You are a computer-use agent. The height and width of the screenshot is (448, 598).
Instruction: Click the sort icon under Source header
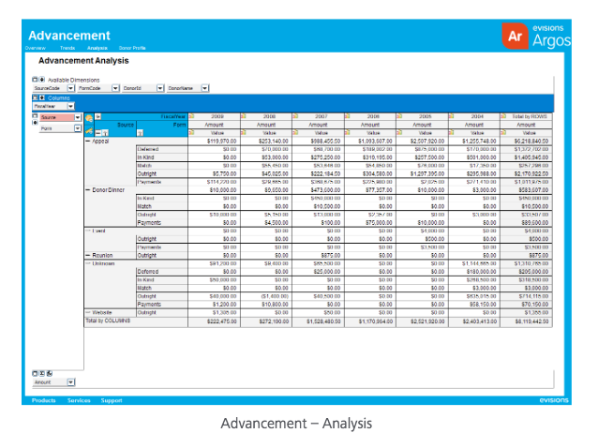click(105, 133)
